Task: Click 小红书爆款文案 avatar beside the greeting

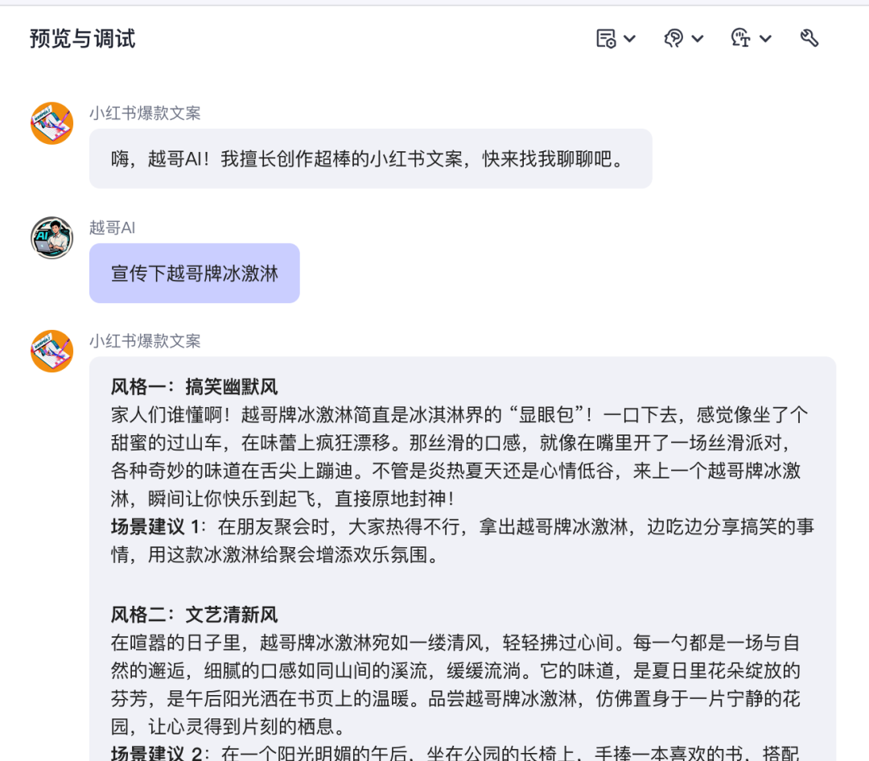Action: pyautogui.click(x=51, y=123)
